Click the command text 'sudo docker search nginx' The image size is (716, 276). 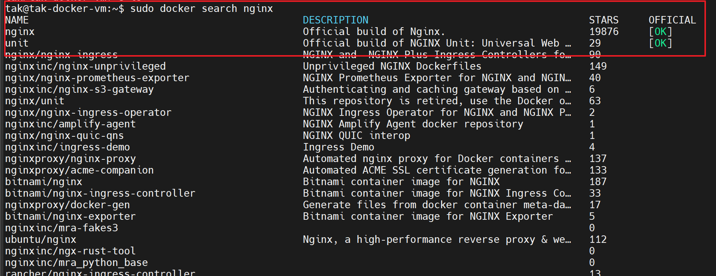coord(202,9)
